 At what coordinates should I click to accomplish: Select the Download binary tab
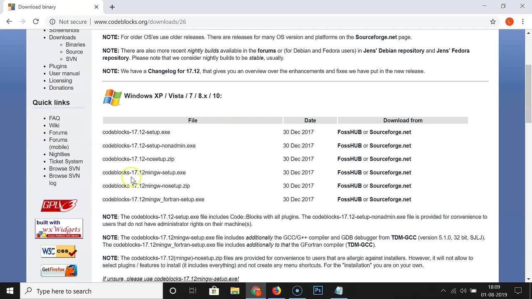pyautogui.click(x=53, y=7)
